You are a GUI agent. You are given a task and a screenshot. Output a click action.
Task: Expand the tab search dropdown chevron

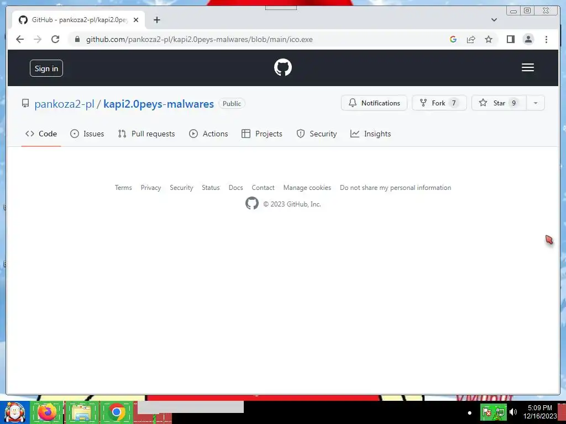(494, 20)
